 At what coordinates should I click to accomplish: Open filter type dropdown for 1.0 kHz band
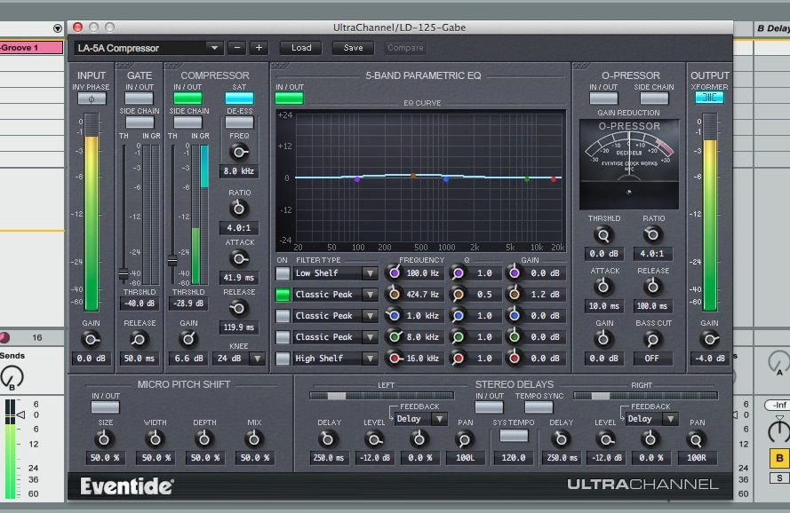click(x=370, y=316)
